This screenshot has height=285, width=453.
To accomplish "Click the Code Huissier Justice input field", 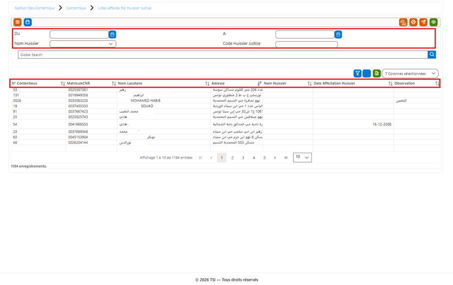I will 306,44.
